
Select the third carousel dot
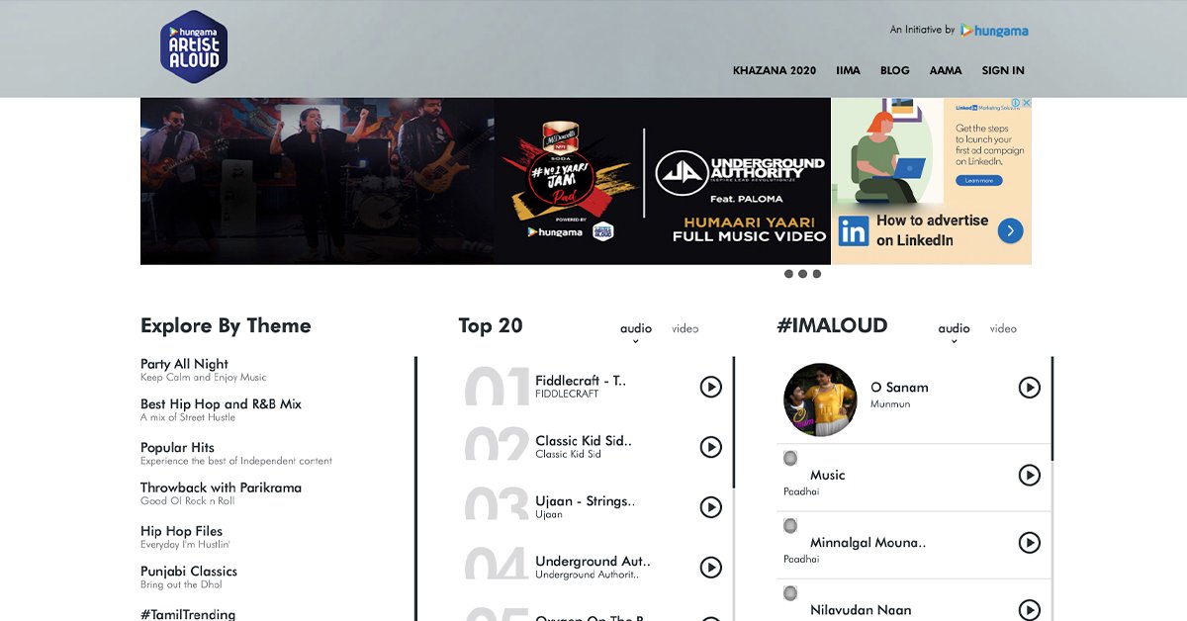pos(817,274)
